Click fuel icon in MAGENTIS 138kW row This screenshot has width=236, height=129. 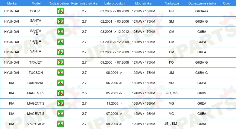pyautogui.click(x=60, y=103)
